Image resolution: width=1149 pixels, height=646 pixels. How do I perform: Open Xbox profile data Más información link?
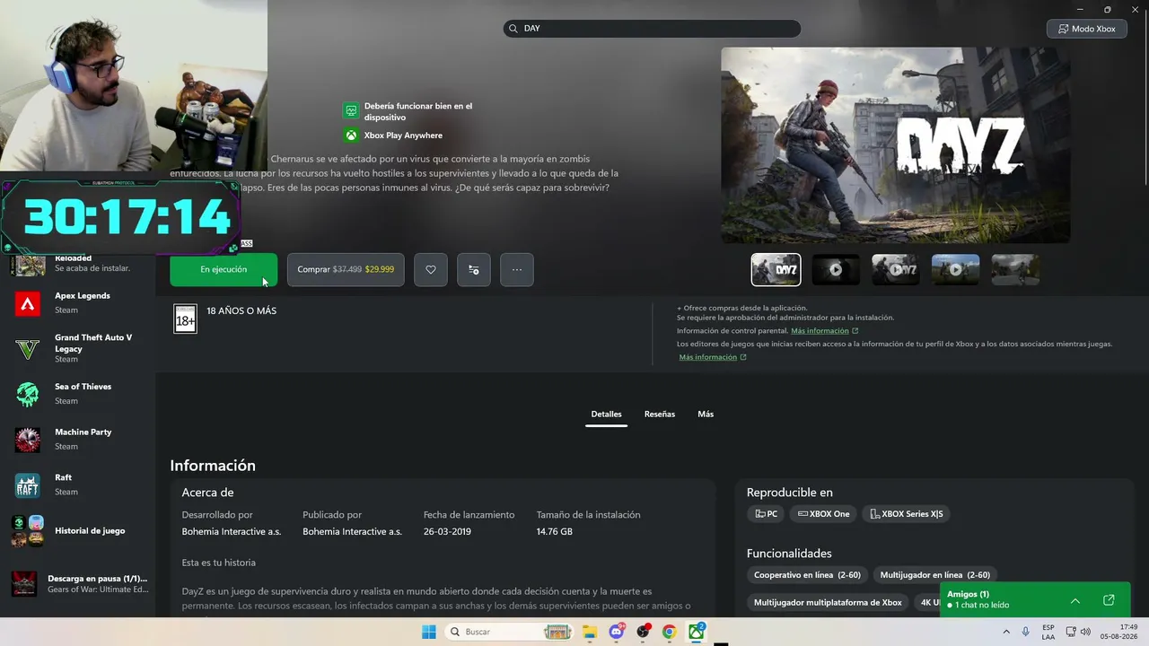click(x=713, y=357)
